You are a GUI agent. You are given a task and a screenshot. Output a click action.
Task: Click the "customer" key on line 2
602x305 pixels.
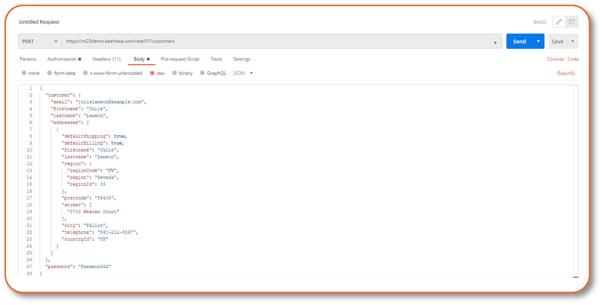click(59, 95)
